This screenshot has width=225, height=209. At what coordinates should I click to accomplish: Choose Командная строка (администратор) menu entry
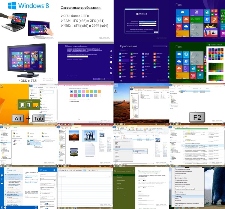coord(184,189)
